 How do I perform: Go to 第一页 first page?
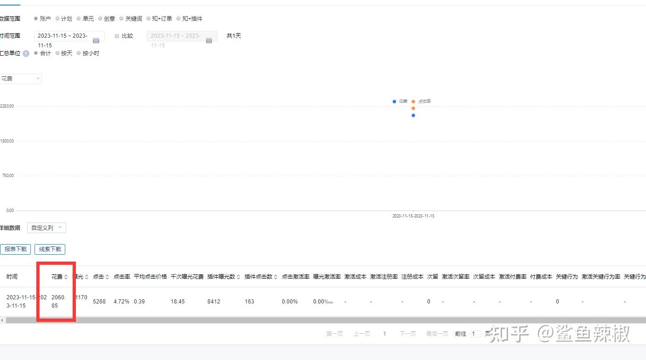click(335, 334)
